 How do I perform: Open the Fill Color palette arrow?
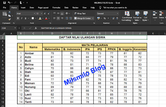pyautogui.click(x=43, y=18)
